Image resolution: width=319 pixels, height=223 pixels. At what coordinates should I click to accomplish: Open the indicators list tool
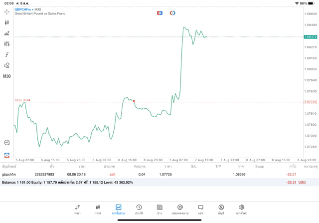(7, 33)
